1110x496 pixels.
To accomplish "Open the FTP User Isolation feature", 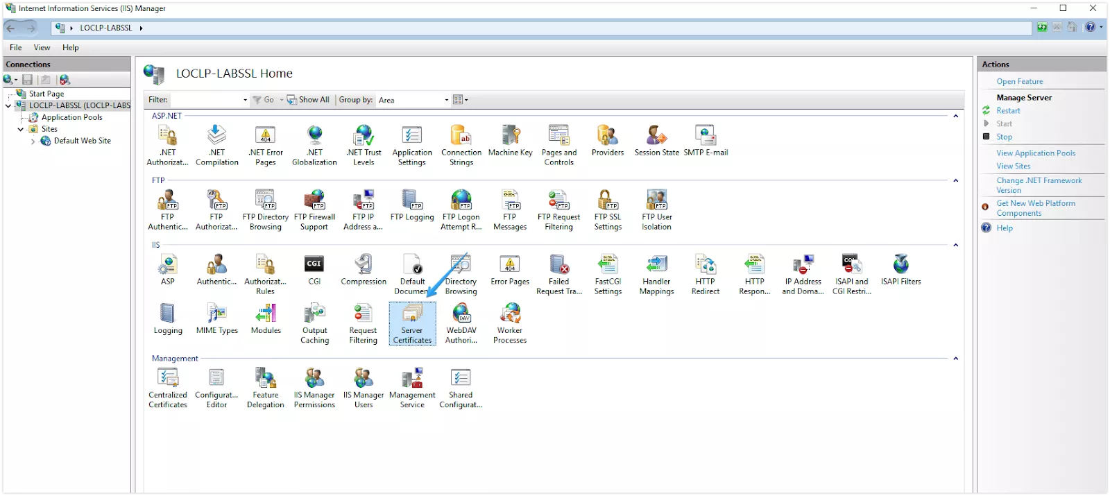I will click(x=657, y=210).
